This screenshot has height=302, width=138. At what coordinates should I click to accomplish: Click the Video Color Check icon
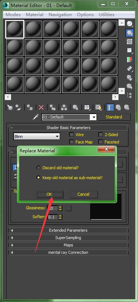(x=130, y=59)
